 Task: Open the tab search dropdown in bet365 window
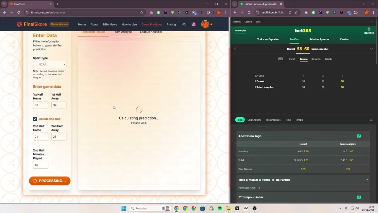(x=234, y=4)
